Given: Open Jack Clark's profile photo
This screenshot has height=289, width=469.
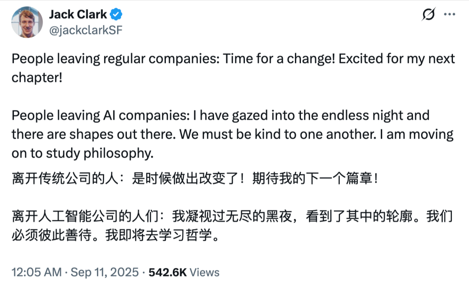Looking at the screenshot, I should click(27, 22).
